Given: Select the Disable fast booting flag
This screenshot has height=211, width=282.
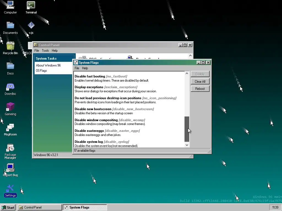Looking at the screenshot, I should pyautogui.click(x=129, y=78).
